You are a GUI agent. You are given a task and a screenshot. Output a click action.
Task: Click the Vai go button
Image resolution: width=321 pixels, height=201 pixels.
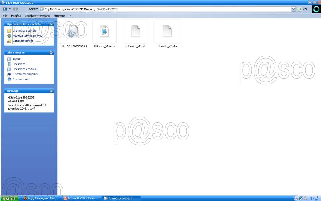pyautogui.click(x=303, y=9)
